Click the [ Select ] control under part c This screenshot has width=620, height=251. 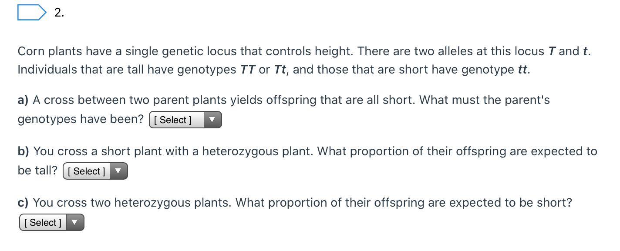(42, 222)
